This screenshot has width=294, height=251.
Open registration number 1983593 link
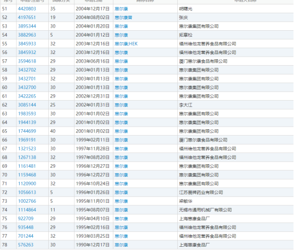coord(27,114)
